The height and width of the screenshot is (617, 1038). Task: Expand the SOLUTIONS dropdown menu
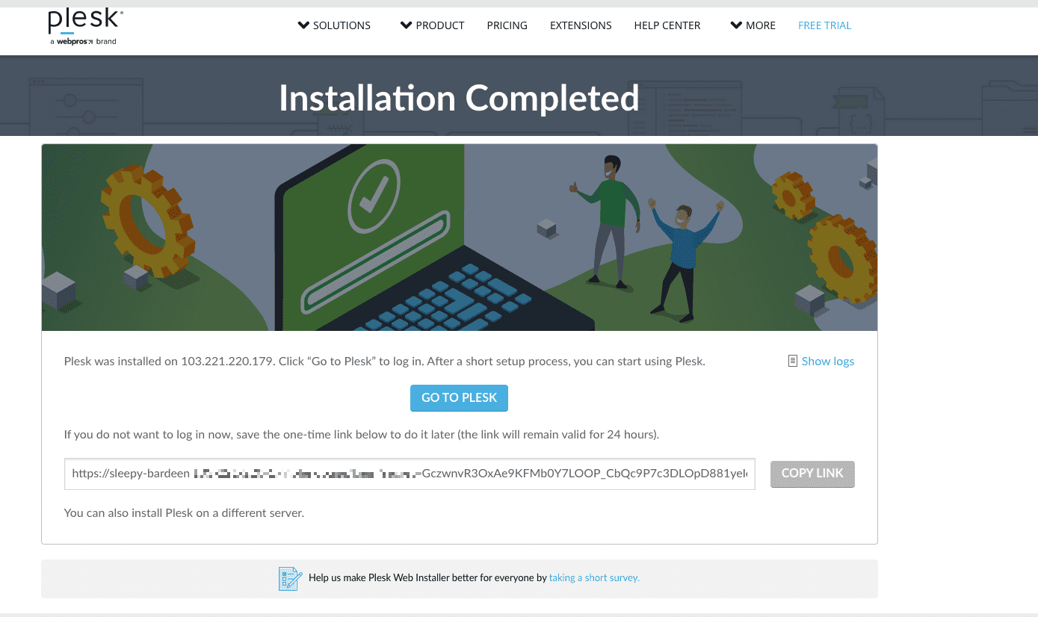click(x=334, y=25)
